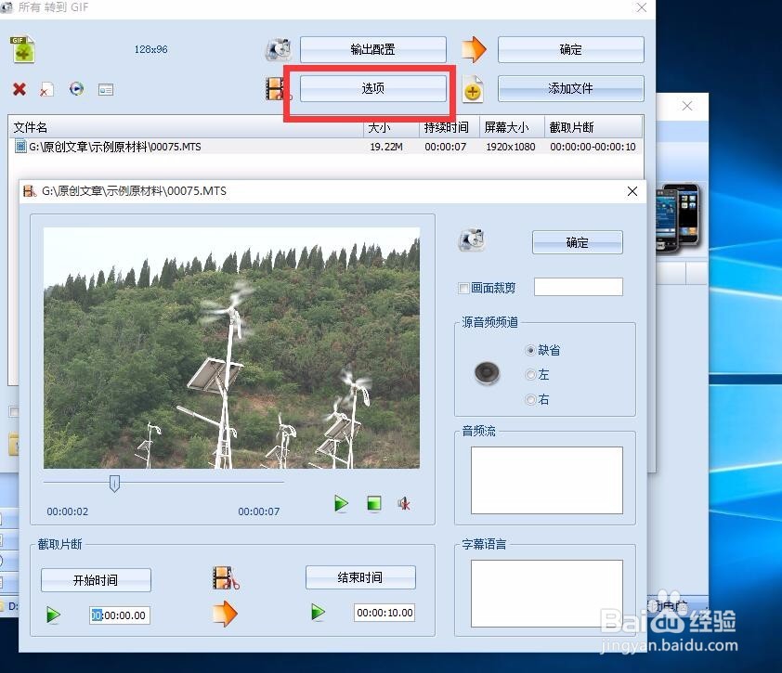
Task: Click the video position slider handle
Action: [x=114, y=483]
